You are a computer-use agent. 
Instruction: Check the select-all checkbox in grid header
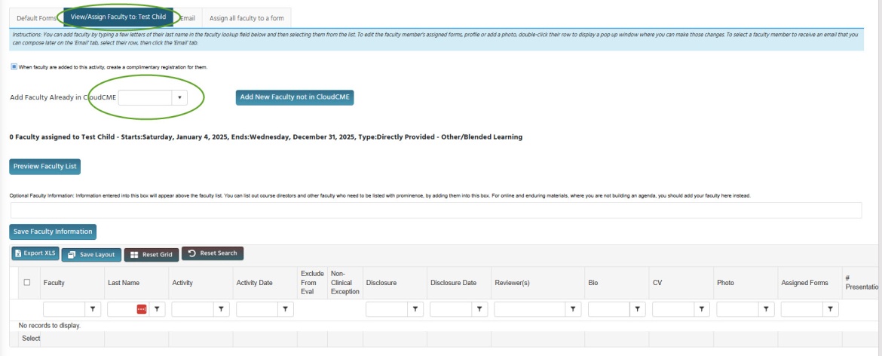(26, 282)
